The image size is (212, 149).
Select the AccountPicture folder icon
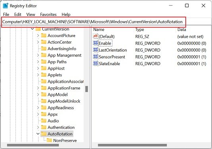(x=44, y=35)
